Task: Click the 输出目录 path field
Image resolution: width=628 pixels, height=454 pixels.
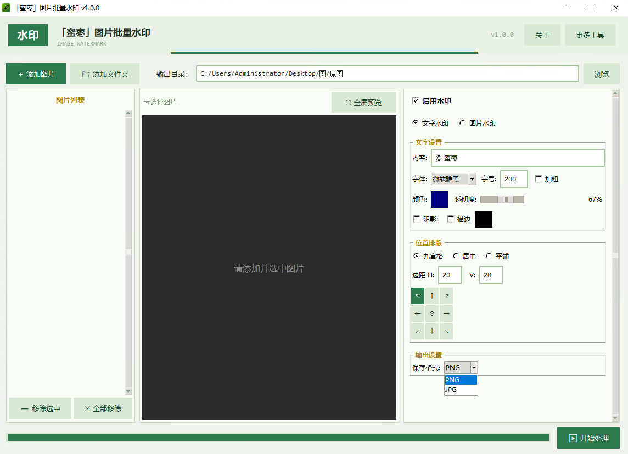Action: pos(388,73)
